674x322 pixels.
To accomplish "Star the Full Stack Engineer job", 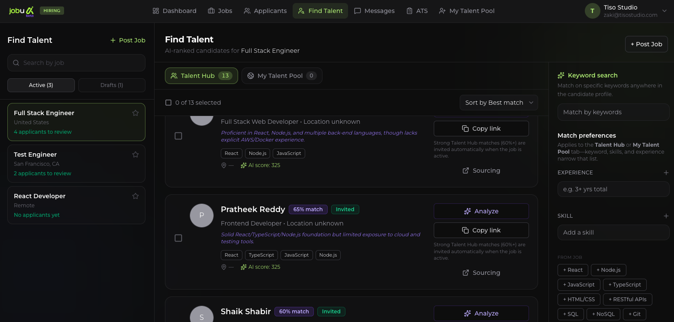I will tap(135, 113).
